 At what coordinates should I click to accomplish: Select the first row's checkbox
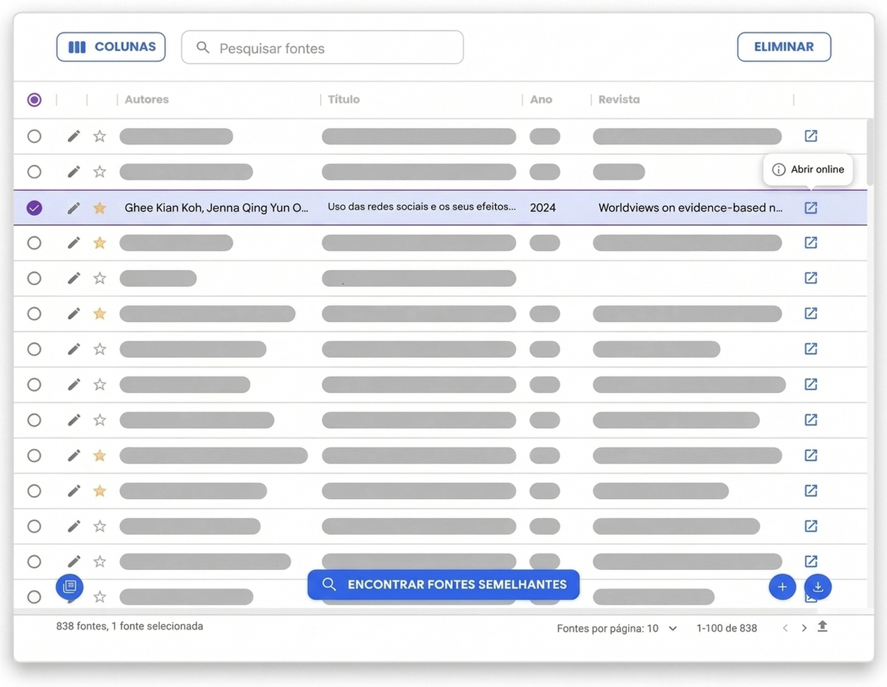click(34, 136)
